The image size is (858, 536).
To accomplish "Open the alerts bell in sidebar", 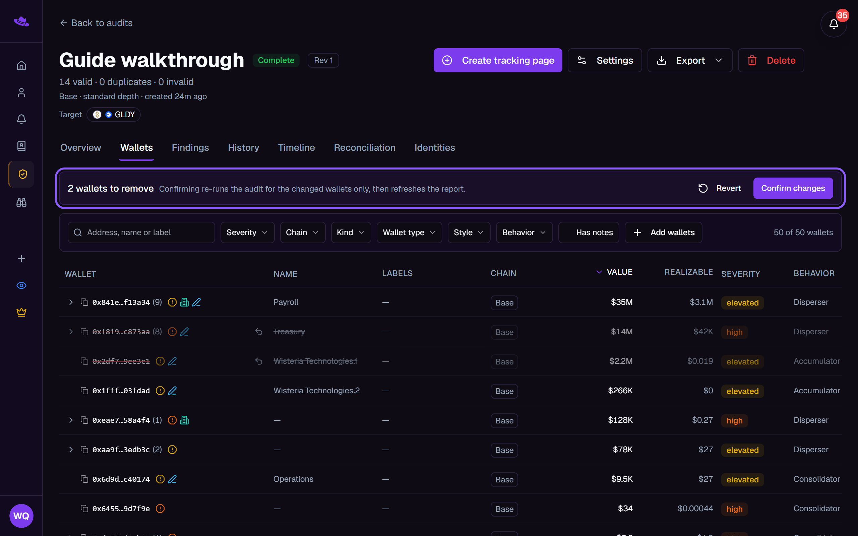I will [21, 119].
